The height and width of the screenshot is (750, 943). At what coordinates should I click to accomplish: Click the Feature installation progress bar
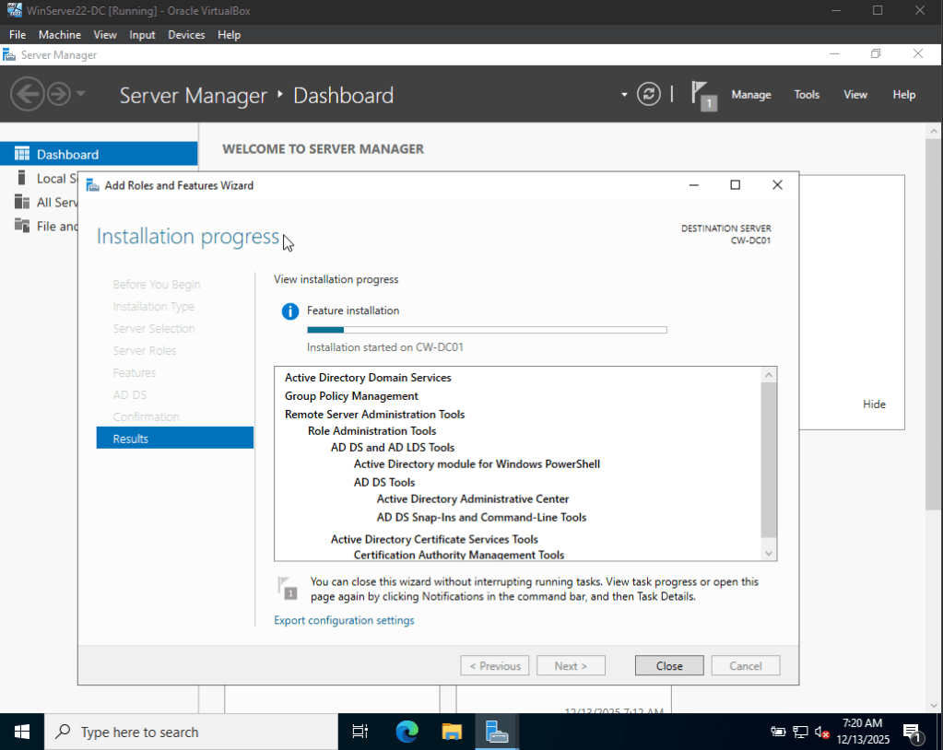487,330
